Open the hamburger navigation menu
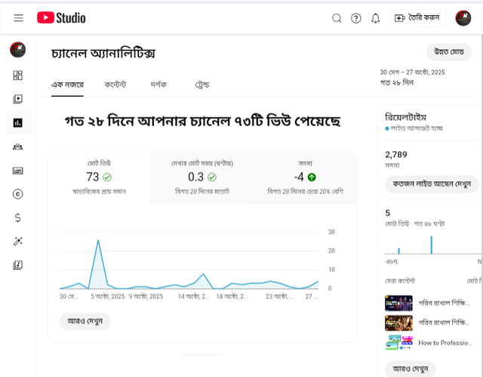Image resolution: width=483 pixels, height=377 pixels. [18, 18]
